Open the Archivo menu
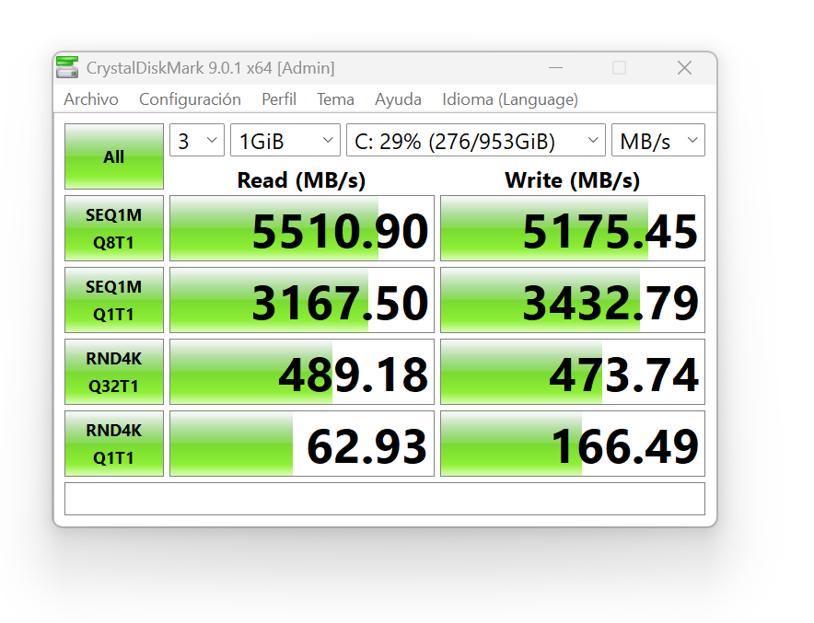The width and height of the screenshot is (814, 623). click(91, 99)
